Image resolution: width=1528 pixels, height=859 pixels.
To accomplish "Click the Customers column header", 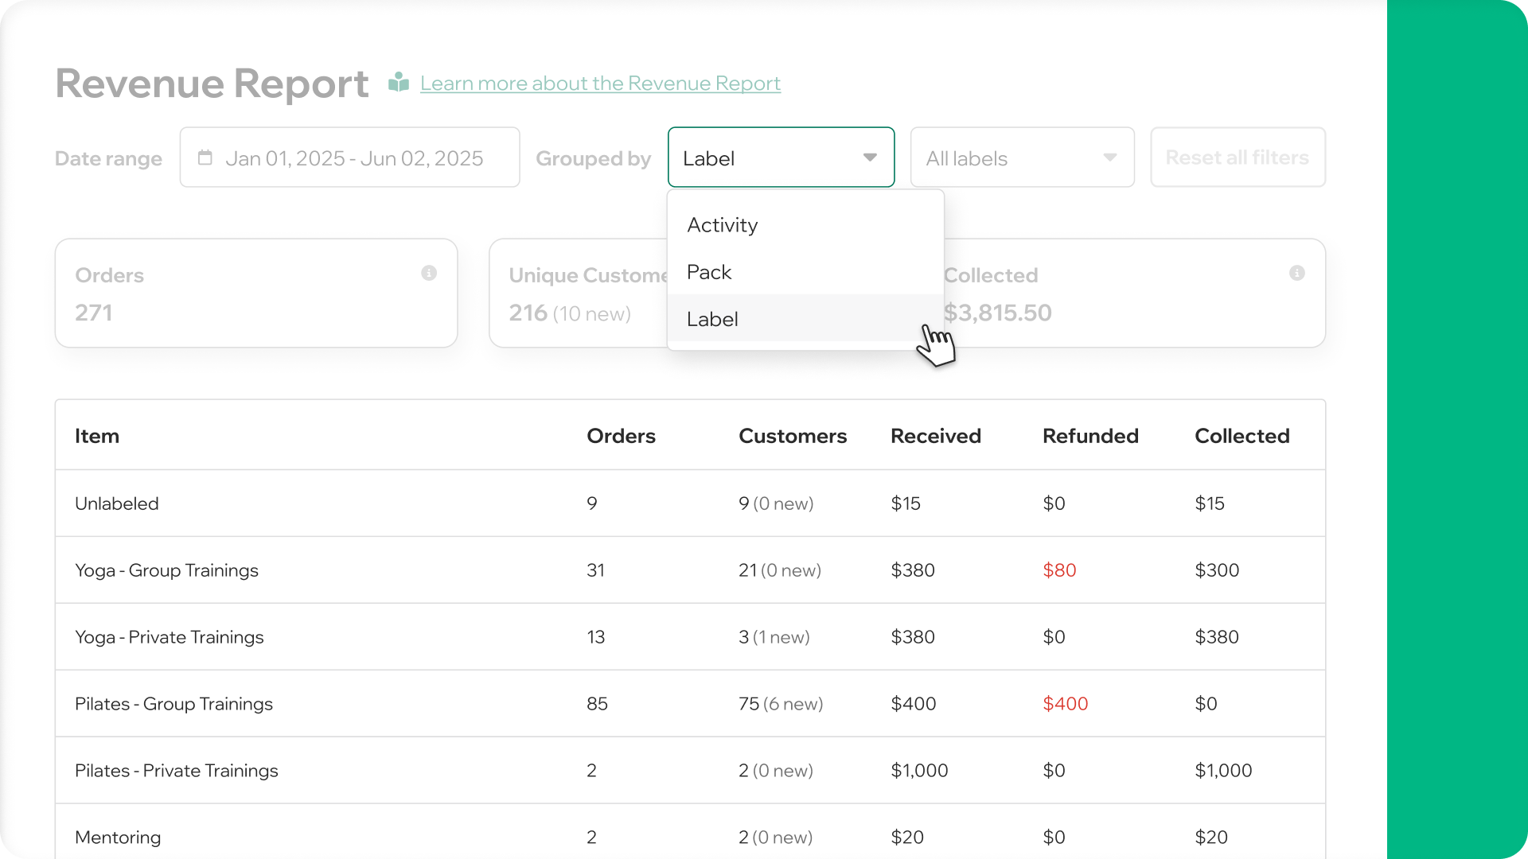I will coord(793,436).
